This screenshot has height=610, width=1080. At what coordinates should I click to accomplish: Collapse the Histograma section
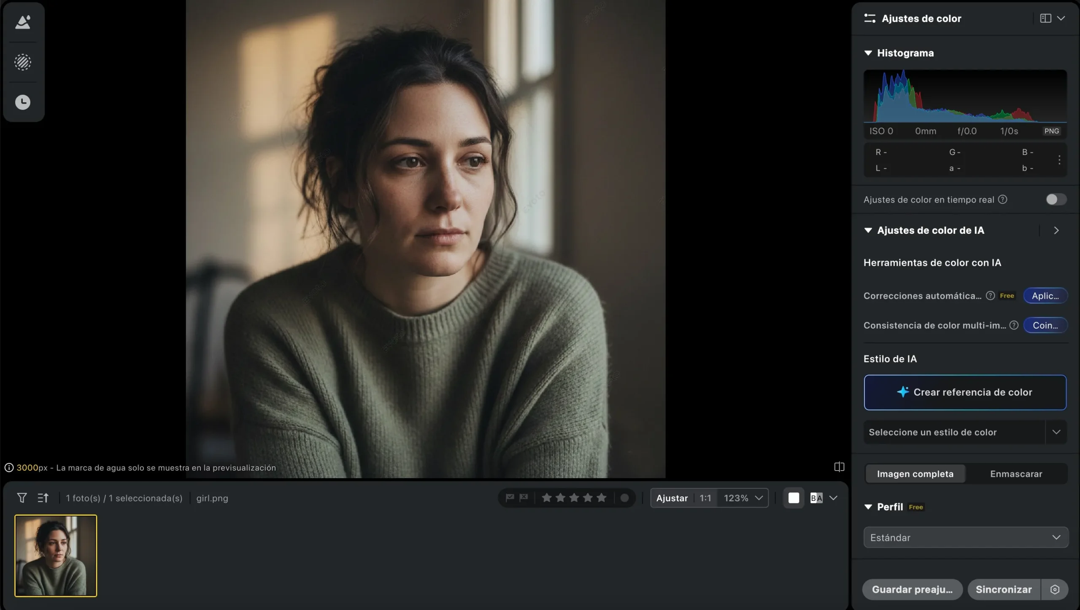point(868,53)
